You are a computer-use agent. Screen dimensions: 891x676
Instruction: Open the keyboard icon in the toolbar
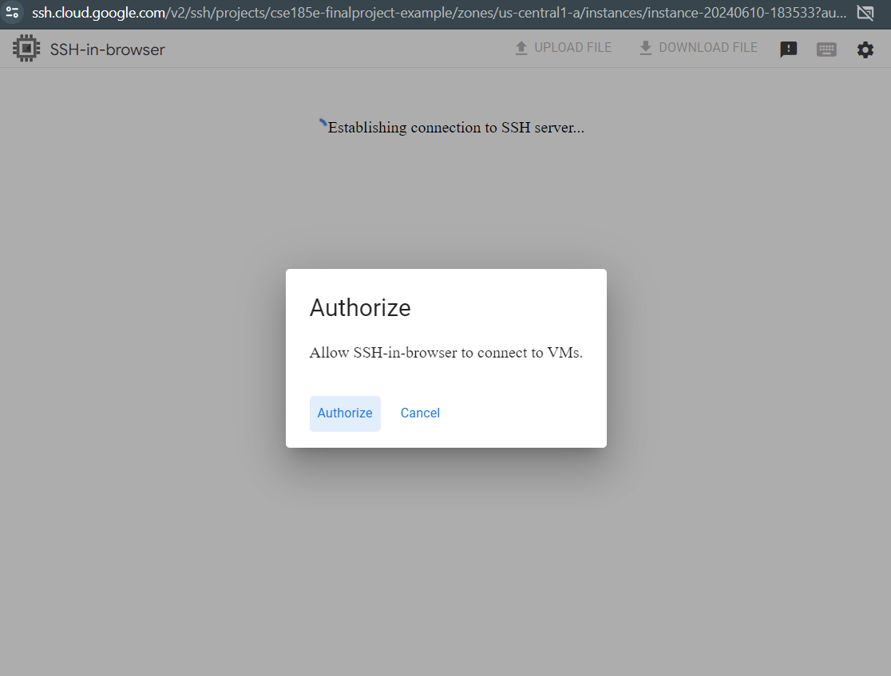click(x=826, y=49)
